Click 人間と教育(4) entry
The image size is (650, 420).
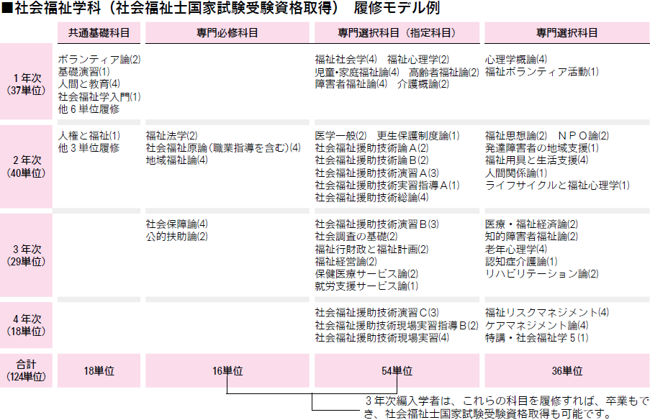point(89,84)
